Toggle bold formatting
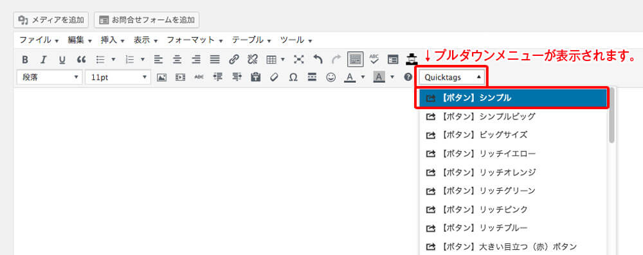Viewport: 643px width, 255px height. click(x=24, y=60)
